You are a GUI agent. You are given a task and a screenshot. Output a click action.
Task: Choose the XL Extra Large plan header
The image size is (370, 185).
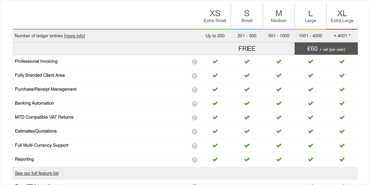pyautogui.click(x=342, y=16)
